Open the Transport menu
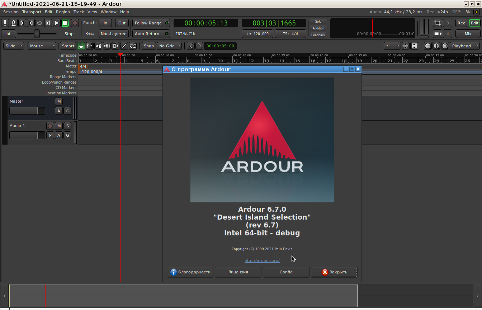482x310 pixels. [32, 12]
